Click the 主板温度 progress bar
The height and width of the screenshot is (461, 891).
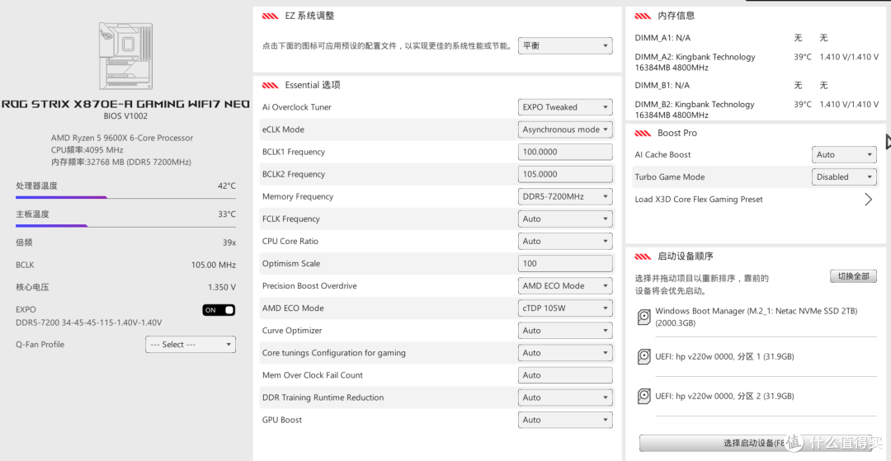(x=125, y=226)
